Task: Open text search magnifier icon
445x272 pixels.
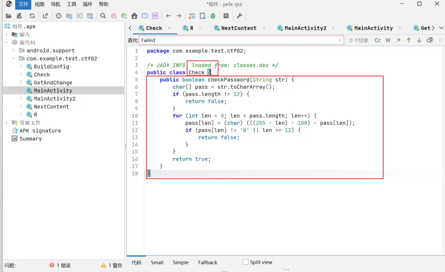Action: click(x=103, y=16)
